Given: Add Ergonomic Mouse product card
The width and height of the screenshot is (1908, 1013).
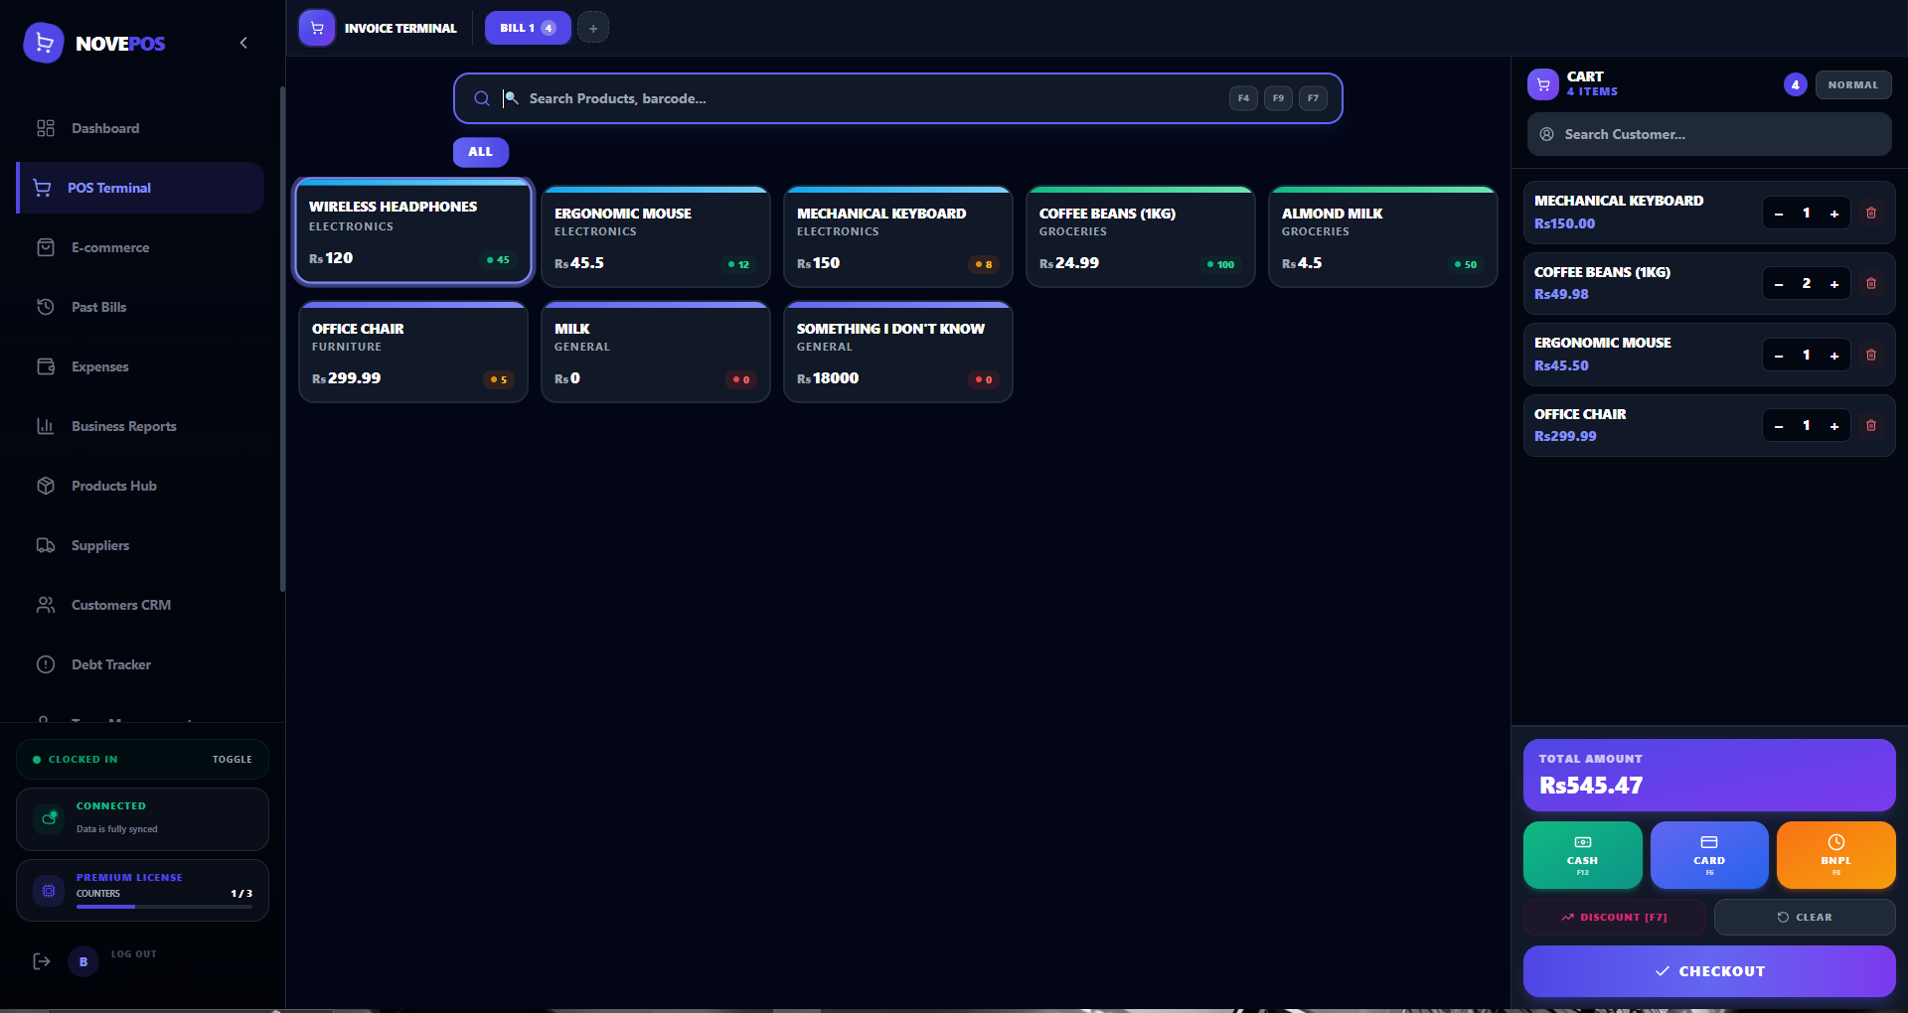Looking at the screenshot, I should click(656, 236).
